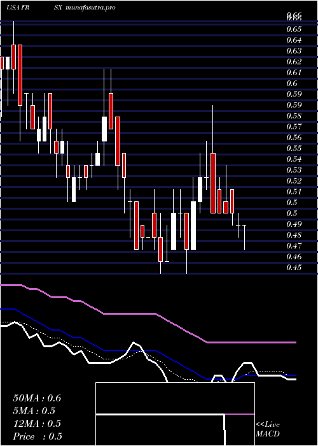Select the 0.54 price axis label
The height and width of the screenshot is (446, 318).
point(293,159)
